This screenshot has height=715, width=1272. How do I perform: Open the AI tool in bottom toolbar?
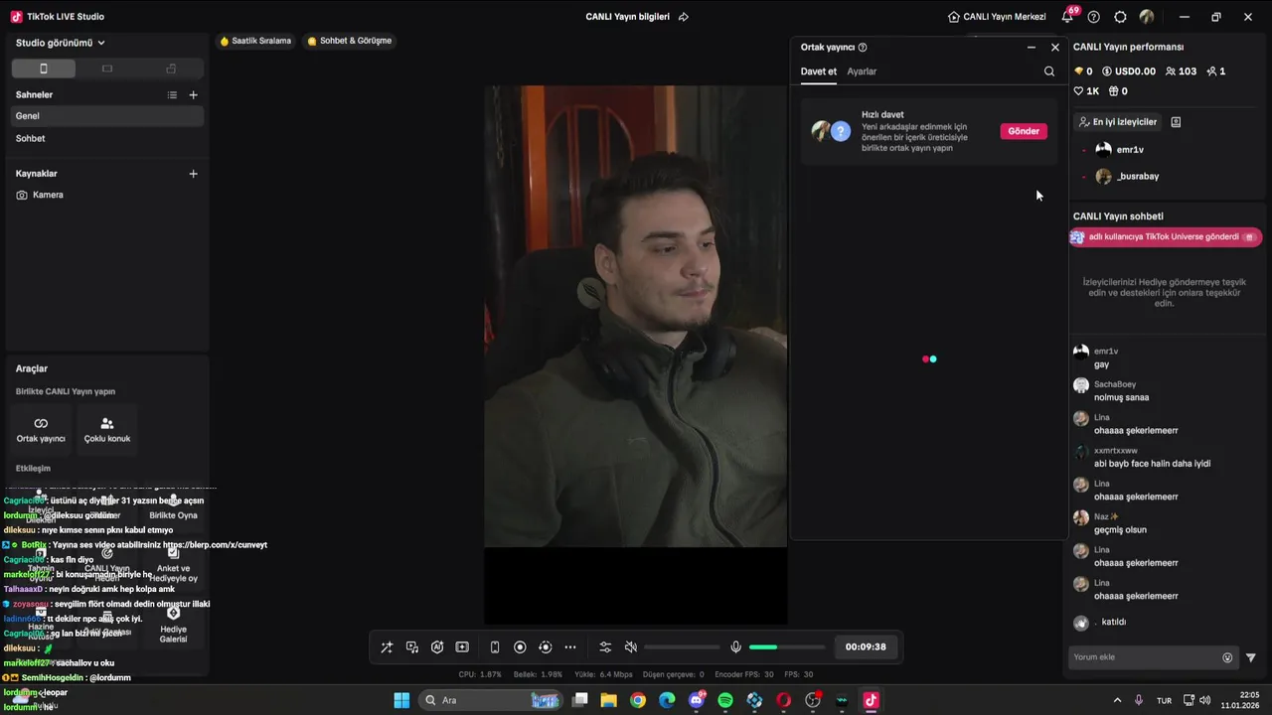[x=437, y=647]
